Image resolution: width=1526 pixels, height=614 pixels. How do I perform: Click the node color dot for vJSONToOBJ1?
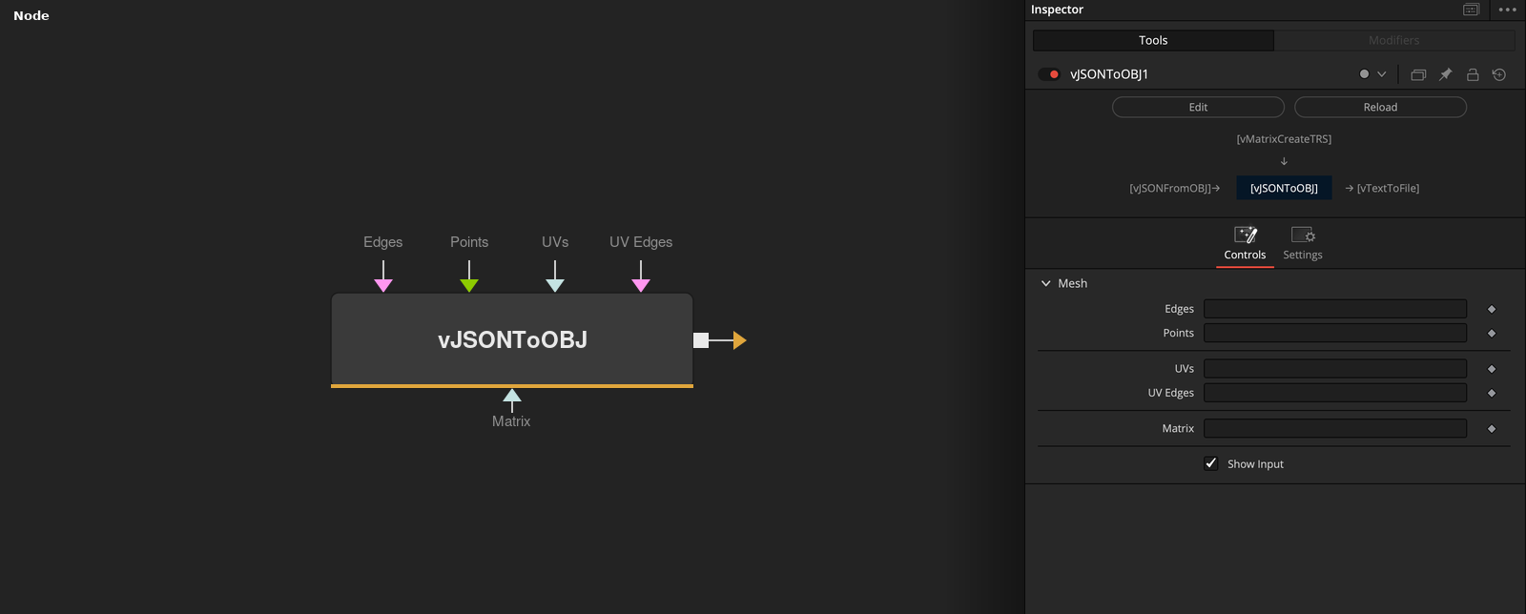[x=1364, y=74]
